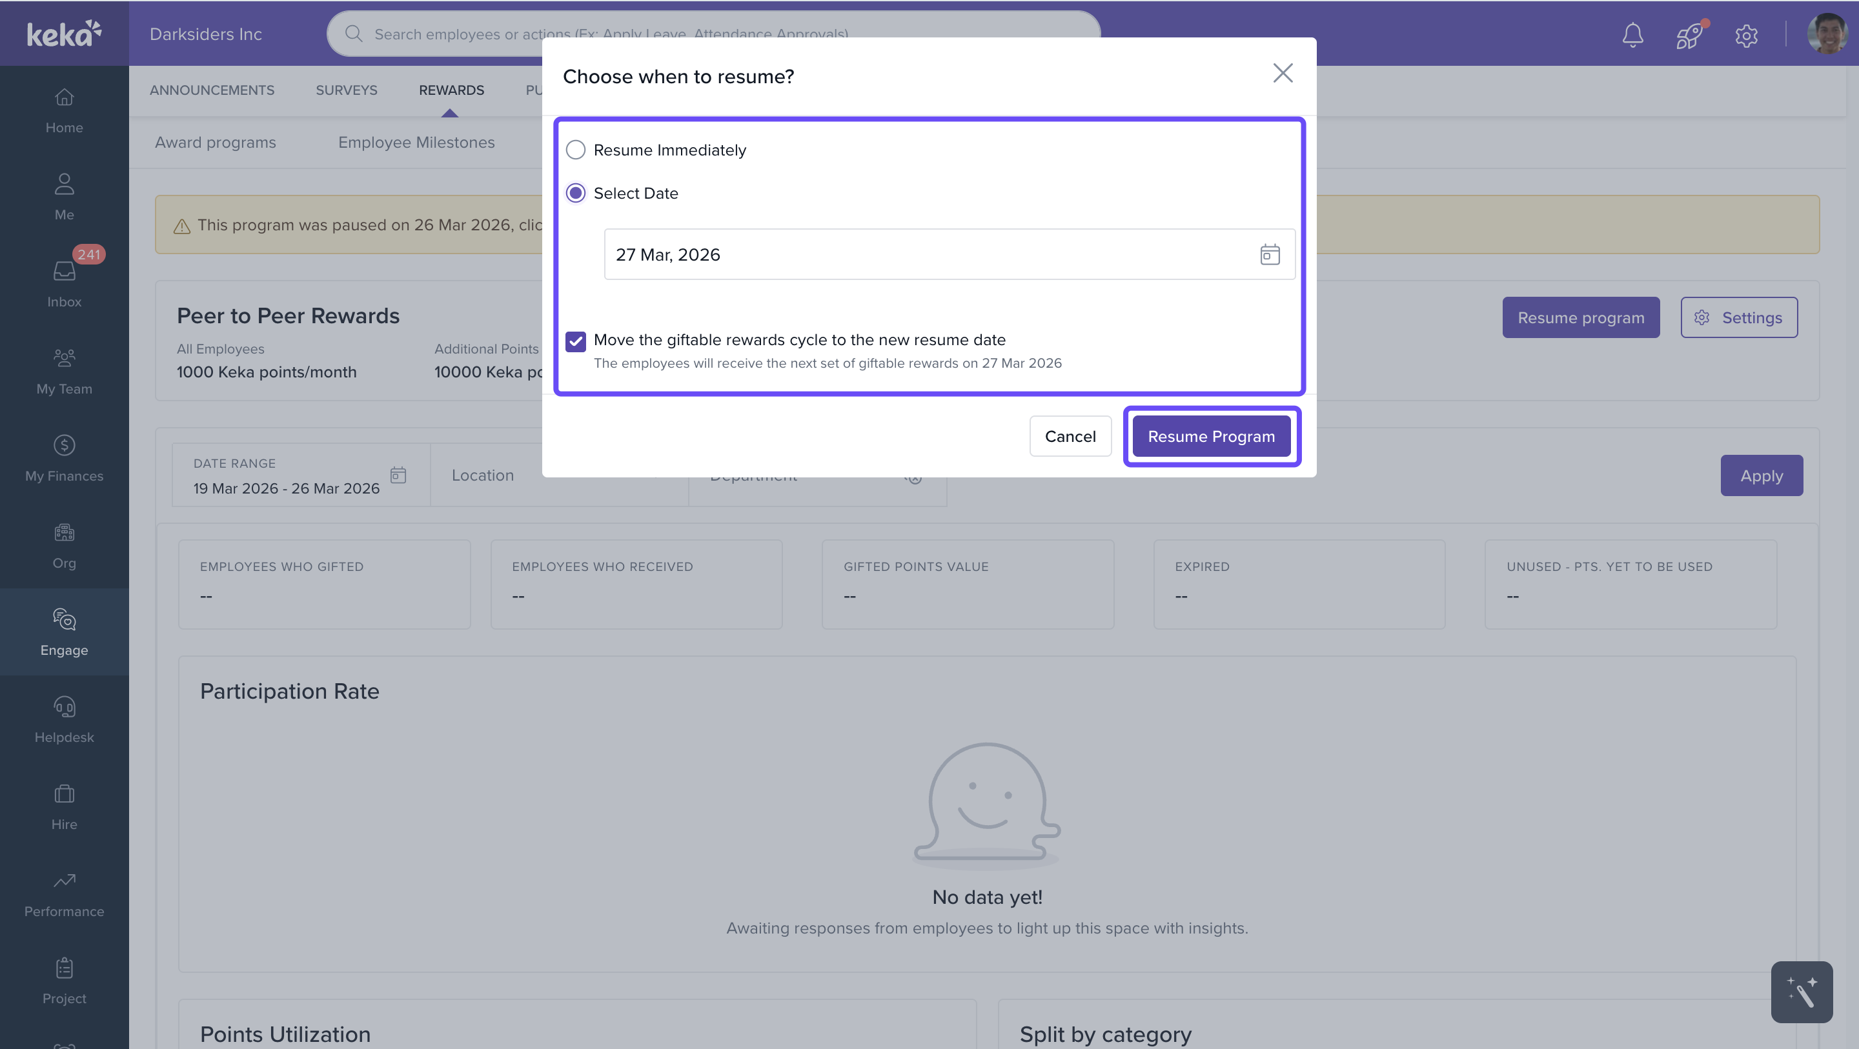Select the Resume Immediately option
This screenshot has width=1859, height=1049.
pyautogui.click(x=576, y=150)
